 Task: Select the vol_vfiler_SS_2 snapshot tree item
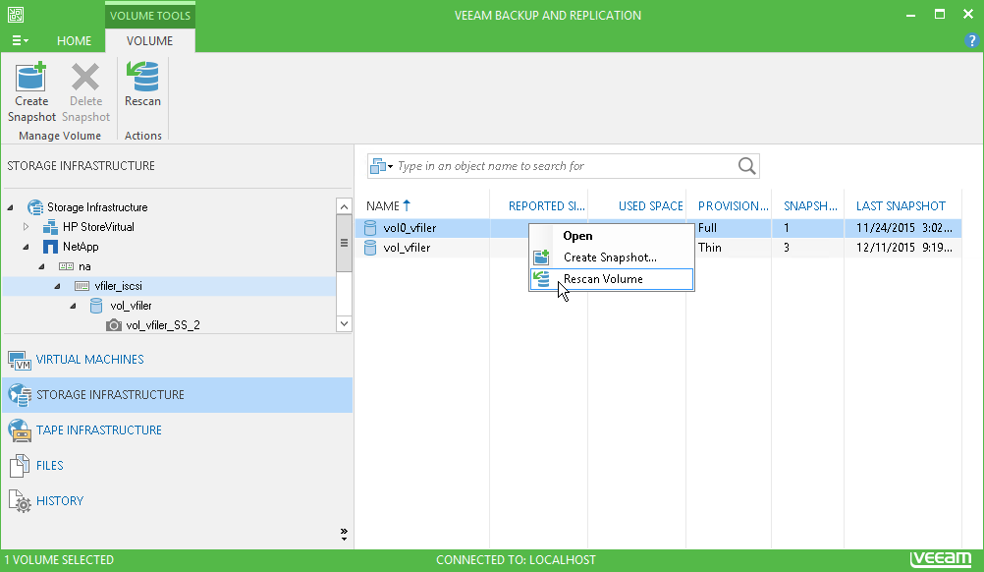click(163, 325)
